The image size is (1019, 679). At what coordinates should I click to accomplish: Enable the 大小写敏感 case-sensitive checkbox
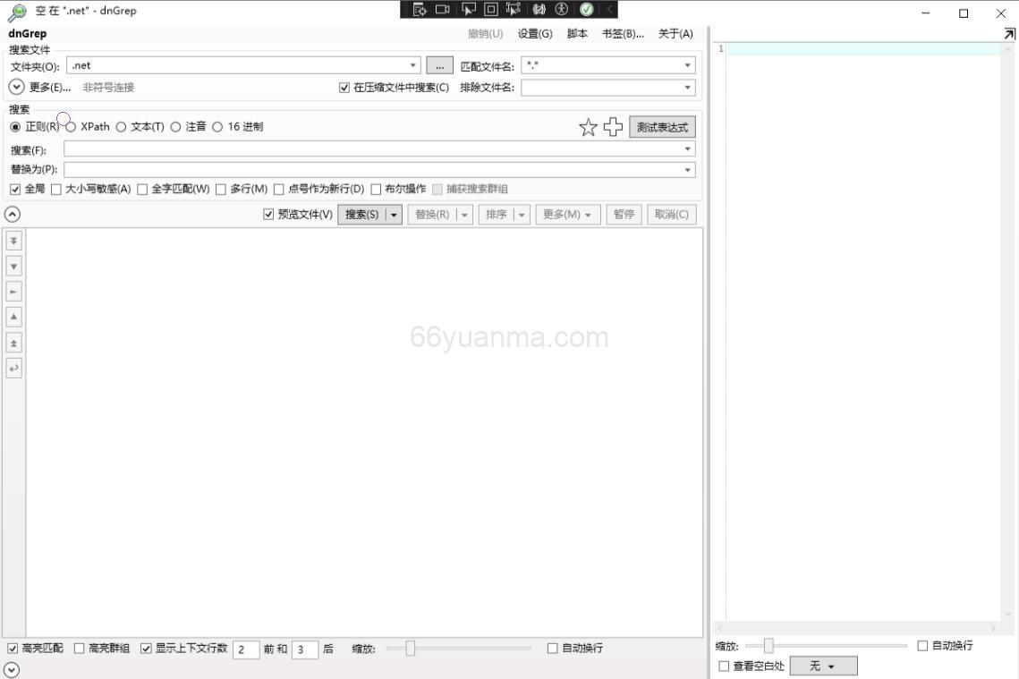(x=58, y=189)
